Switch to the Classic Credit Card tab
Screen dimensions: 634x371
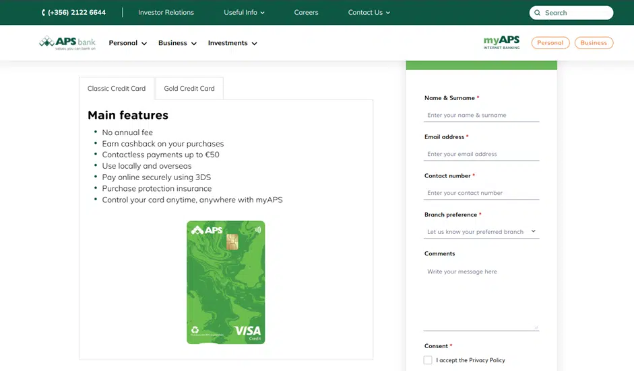tap(117, 88)
